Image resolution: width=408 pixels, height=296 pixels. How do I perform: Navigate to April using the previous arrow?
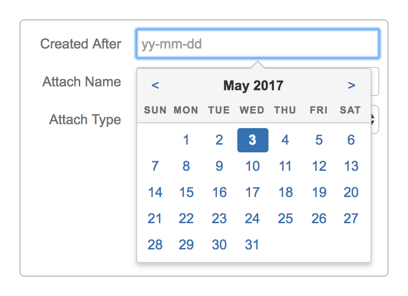pyautogui.click(x=155, y=85)
